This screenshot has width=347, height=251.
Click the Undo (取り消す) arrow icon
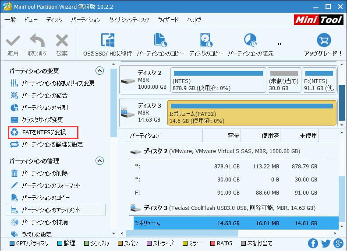coord(37,40)
